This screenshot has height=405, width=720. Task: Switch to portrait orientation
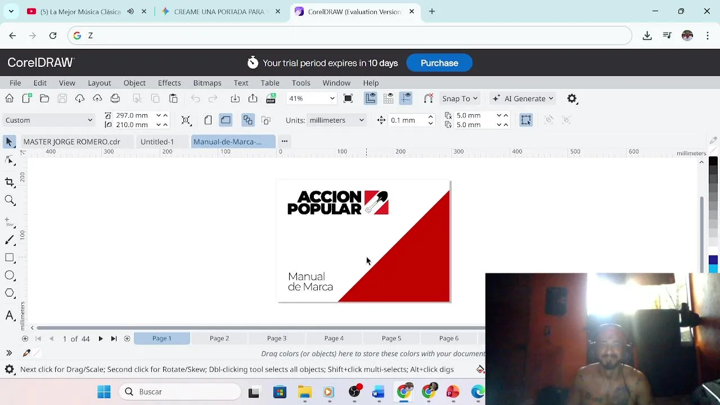(x=208, y=120)
